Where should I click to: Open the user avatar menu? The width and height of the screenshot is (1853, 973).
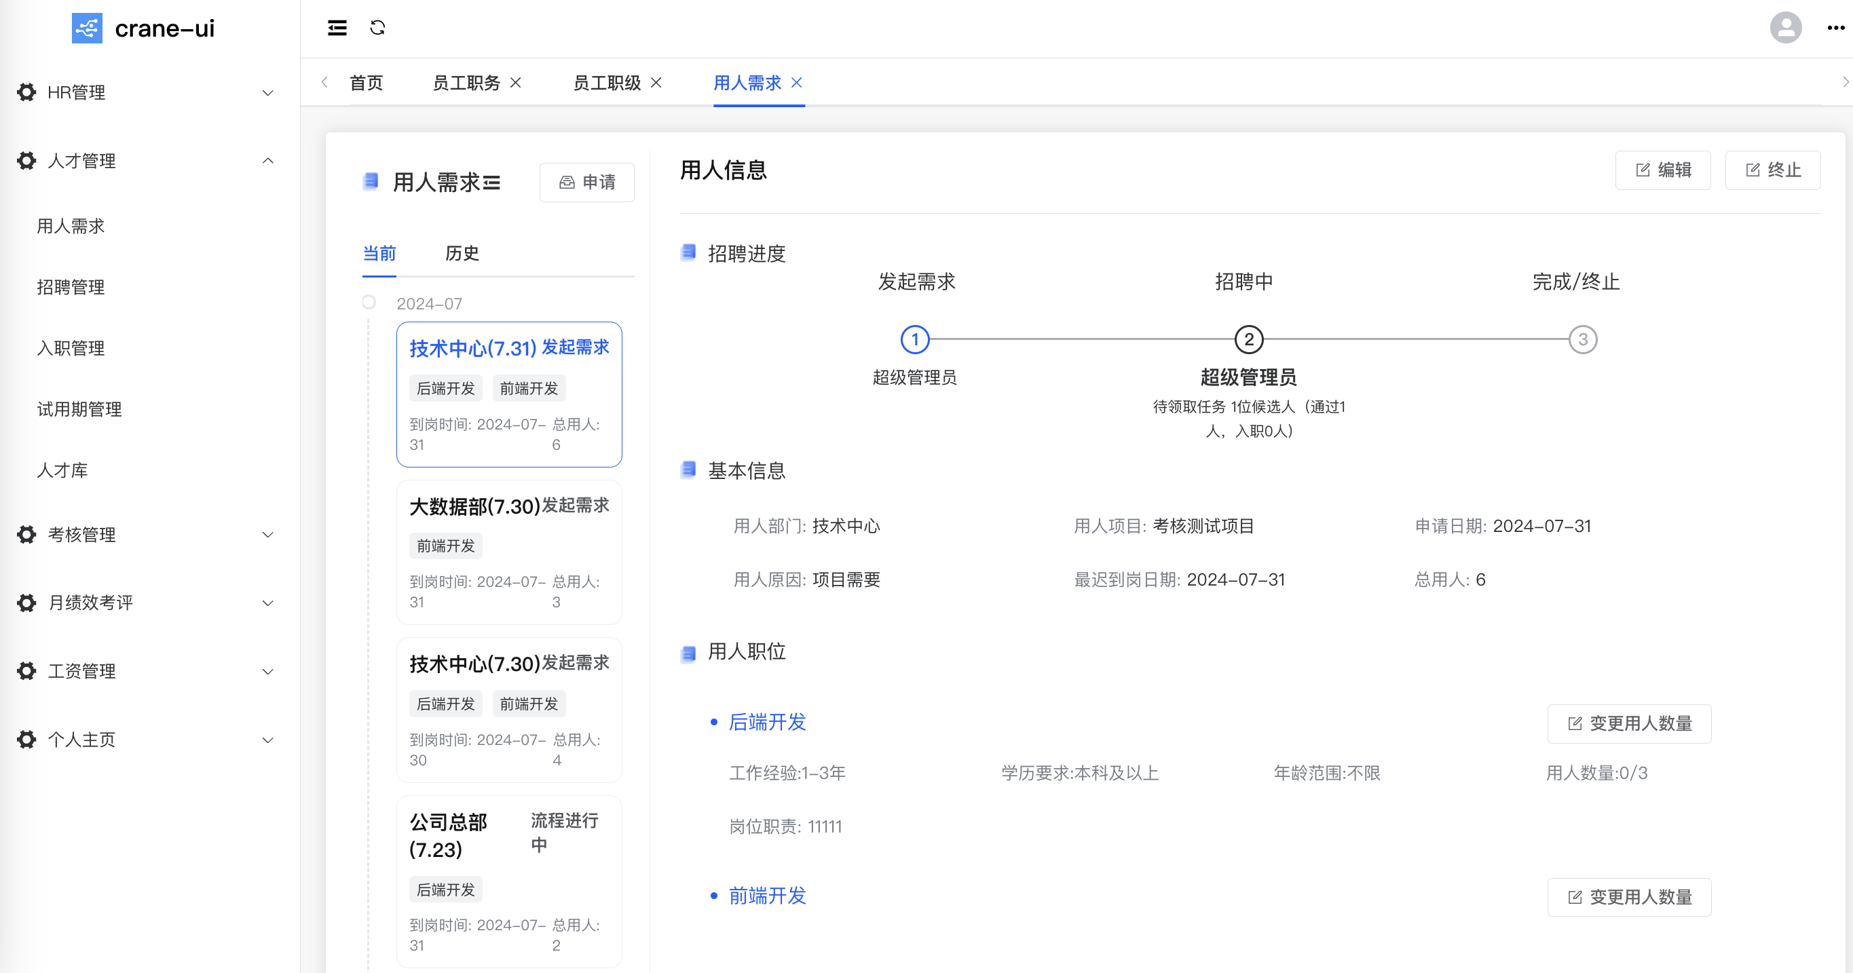[1785, 28]
